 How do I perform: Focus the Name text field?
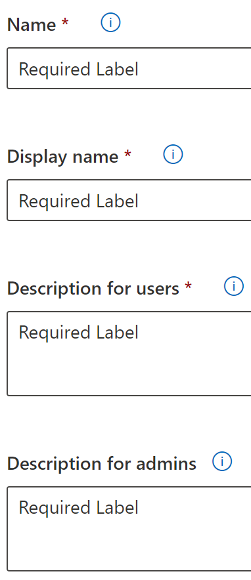pyautogui.click(x=129, y=68)
